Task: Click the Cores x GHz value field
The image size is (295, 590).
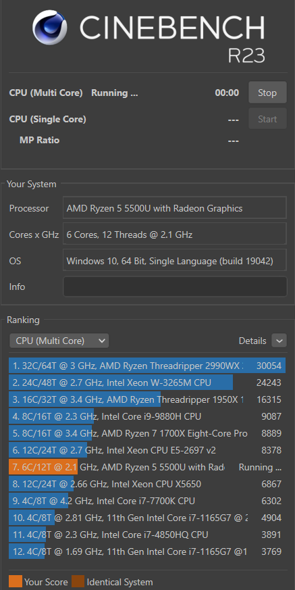Action: coord(175,235)
